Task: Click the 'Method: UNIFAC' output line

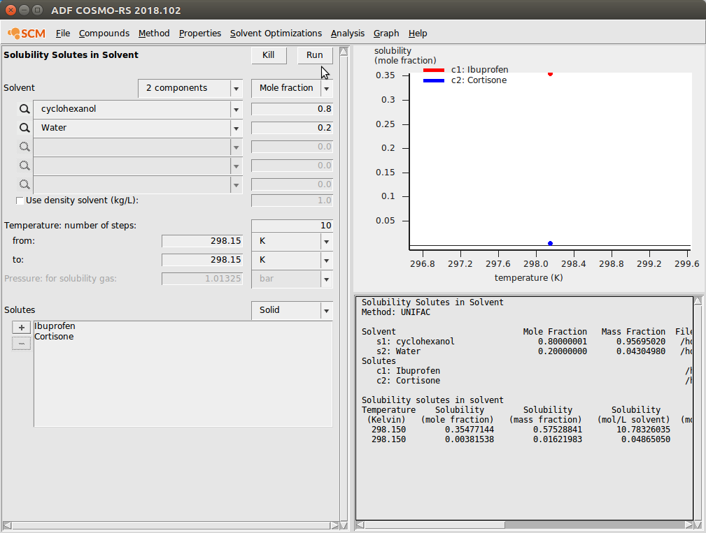Action: (396, 312)
